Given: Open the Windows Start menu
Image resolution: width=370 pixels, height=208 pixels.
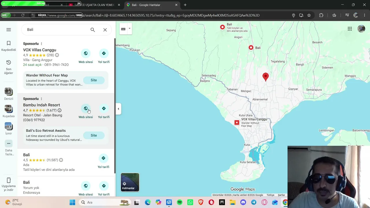Looking at the screenshot, I should 72,202.
